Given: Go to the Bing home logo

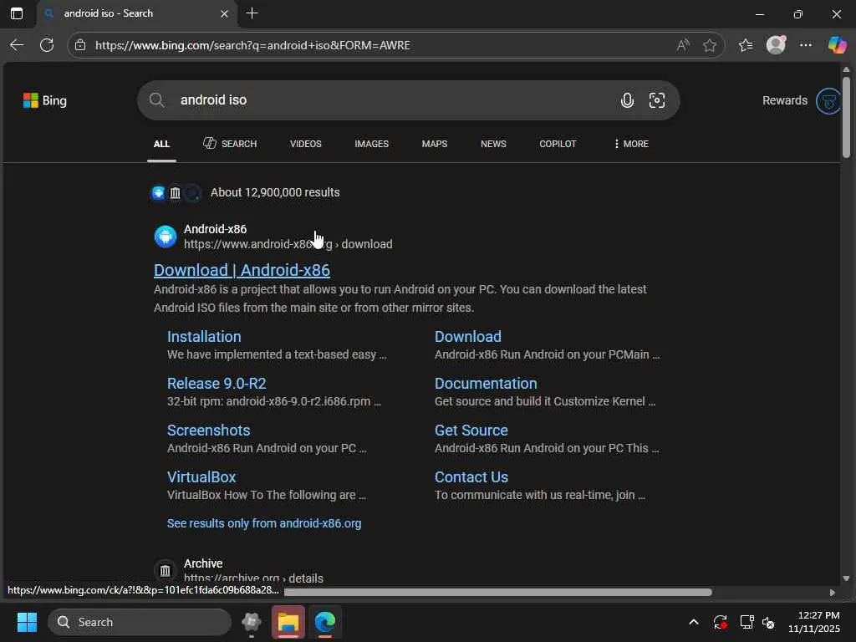Looking at the screenshot, I should [x=45, y=100].
